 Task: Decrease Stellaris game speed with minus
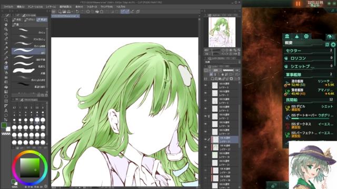335,4
